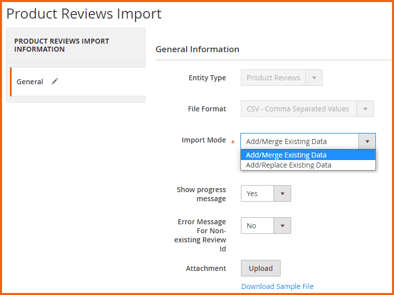
Task: Click the Import Mode field label
Action: [204, 140]
